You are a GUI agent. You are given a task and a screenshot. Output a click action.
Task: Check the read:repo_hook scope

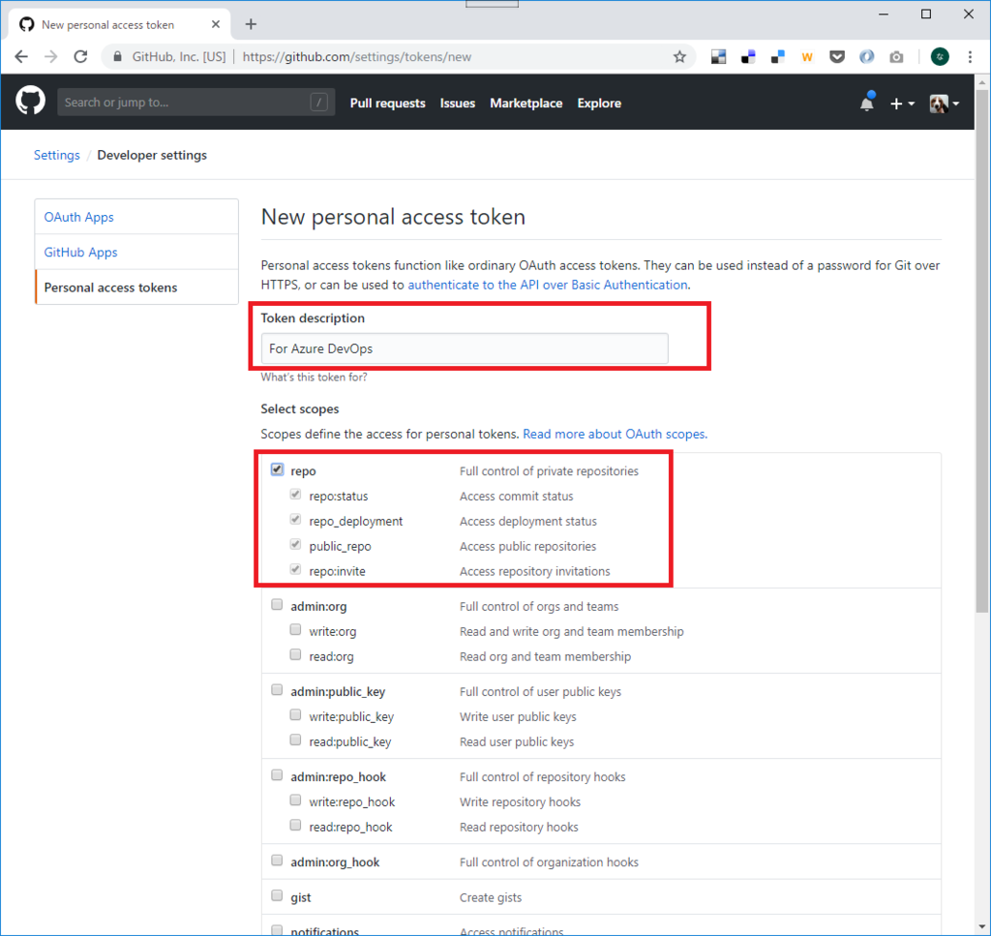(295, 826)
